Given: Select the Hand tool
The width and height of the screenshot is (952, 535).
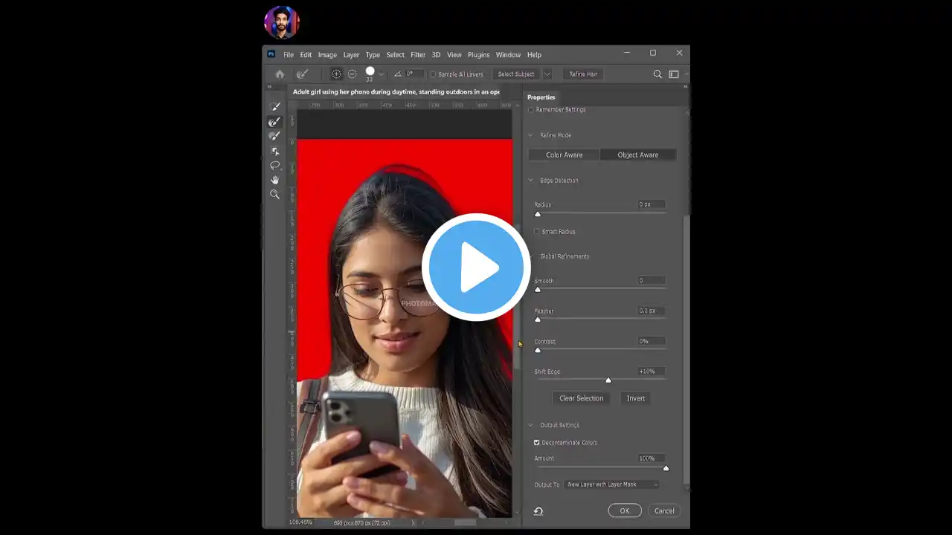Looking at the screenshot, I should coord(275,180).
